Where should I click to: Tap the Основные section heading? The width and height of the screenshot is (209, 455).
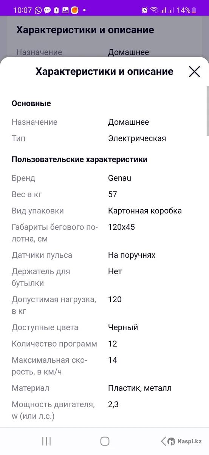(x=31, y=104)
